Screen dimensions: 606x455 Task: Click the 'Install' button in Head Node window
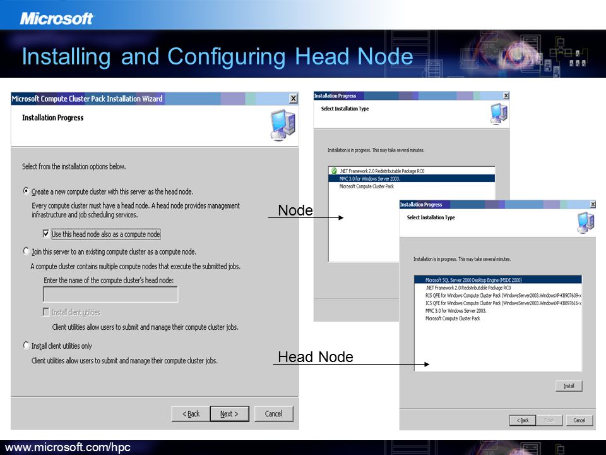pos(569,385)
